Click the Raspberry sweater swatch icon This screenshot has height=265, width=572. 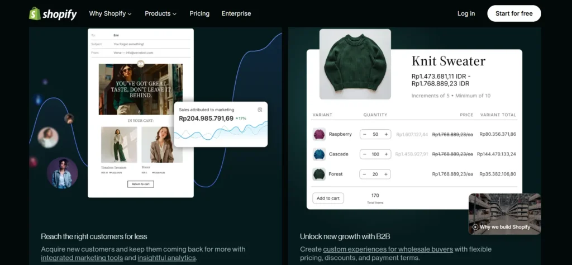click(x=319, y=134)
